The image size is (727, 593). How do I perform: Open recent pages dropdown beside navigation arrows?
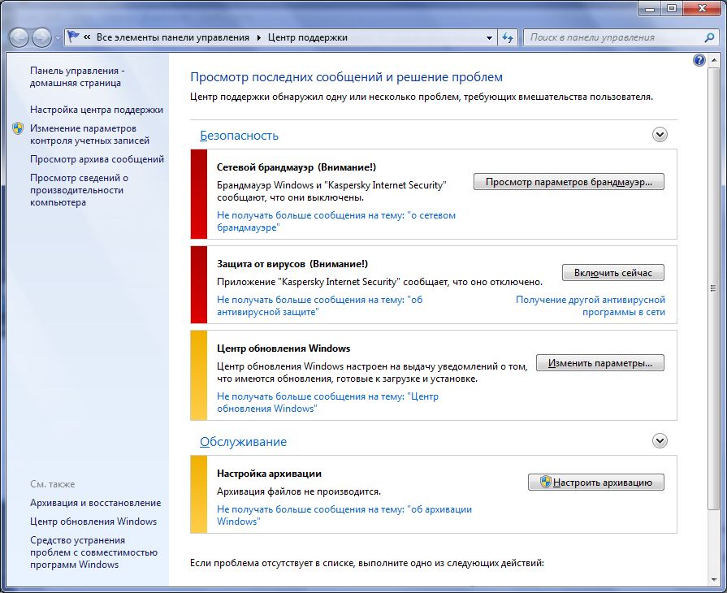[58, 38]
